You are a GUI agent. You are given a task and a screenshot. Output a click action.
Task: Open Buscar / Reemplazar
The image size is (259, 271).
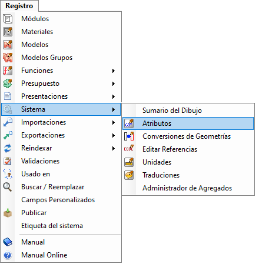61,187
